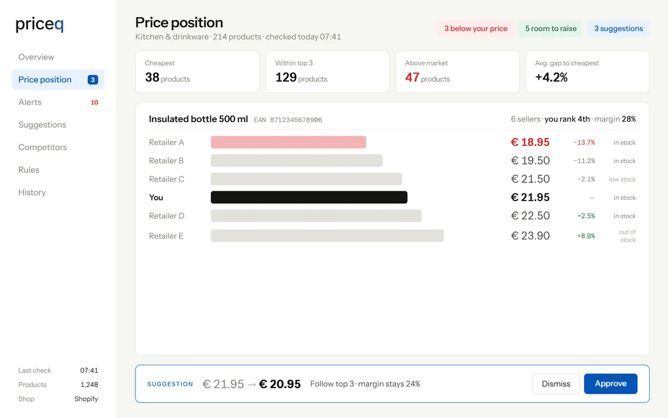Click Retailer A's price € 18.95
668x418 pixels.
(530, 142)
